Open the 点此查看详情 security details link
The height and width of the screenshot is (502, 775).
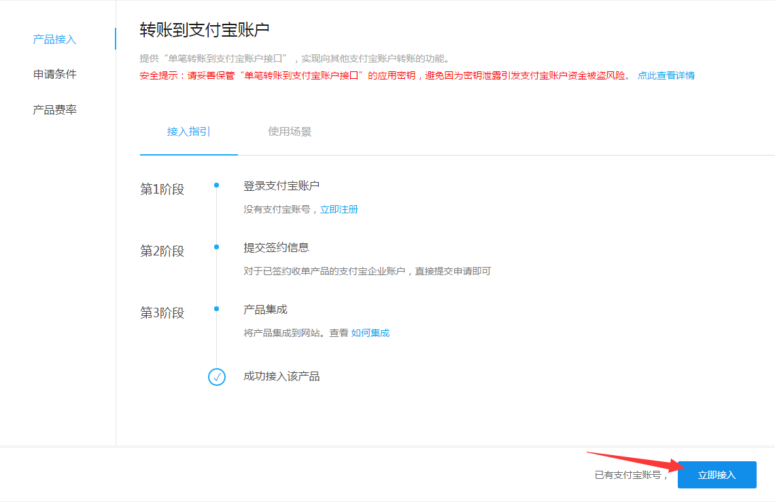tap(666, 75)
